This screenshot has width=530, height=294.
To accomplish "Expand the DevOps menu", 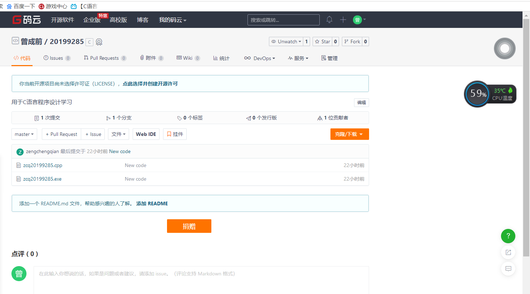I will (260, 58).
